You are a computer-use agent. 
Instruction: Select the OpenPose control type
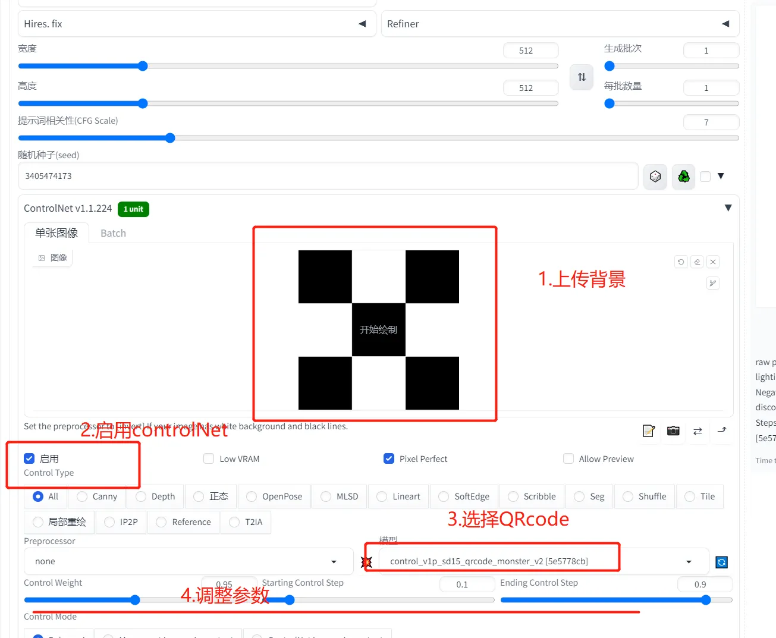coord(274,496)
